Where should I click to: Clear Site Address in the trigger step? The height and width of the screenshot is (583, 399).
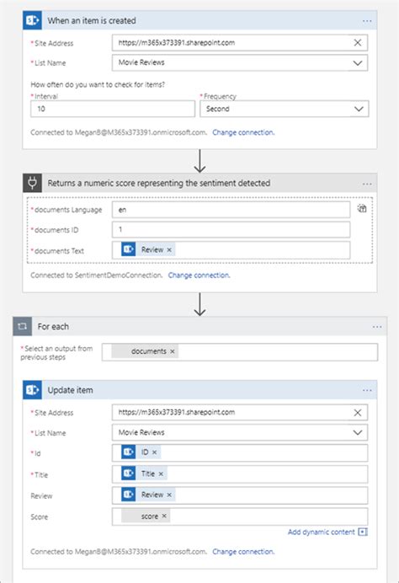tap(358, 43)
